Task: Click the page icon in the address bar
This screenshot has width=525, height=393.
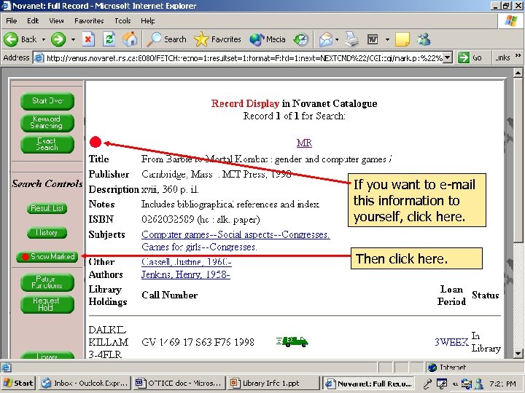Action: pos(39,57)
